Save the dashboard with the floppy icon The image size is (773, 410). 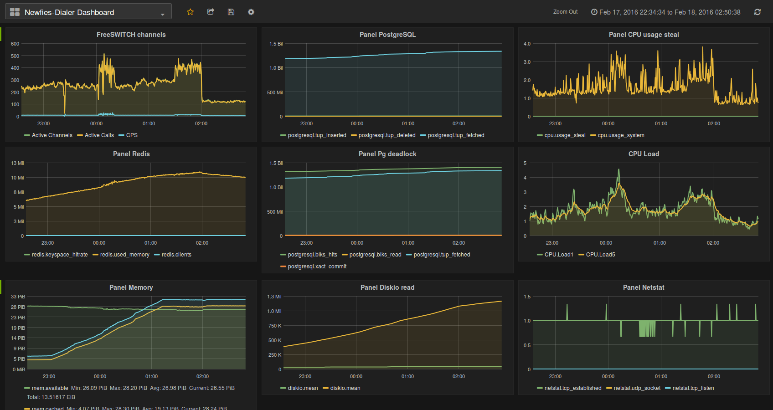click(x=231, y=12)
